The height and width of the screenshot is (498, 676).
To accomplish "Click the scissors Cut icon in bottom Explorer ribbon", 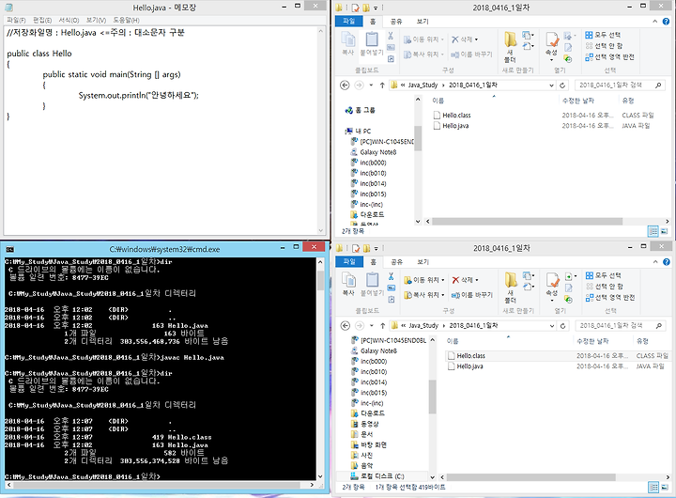I will click(x=391, y=276).
